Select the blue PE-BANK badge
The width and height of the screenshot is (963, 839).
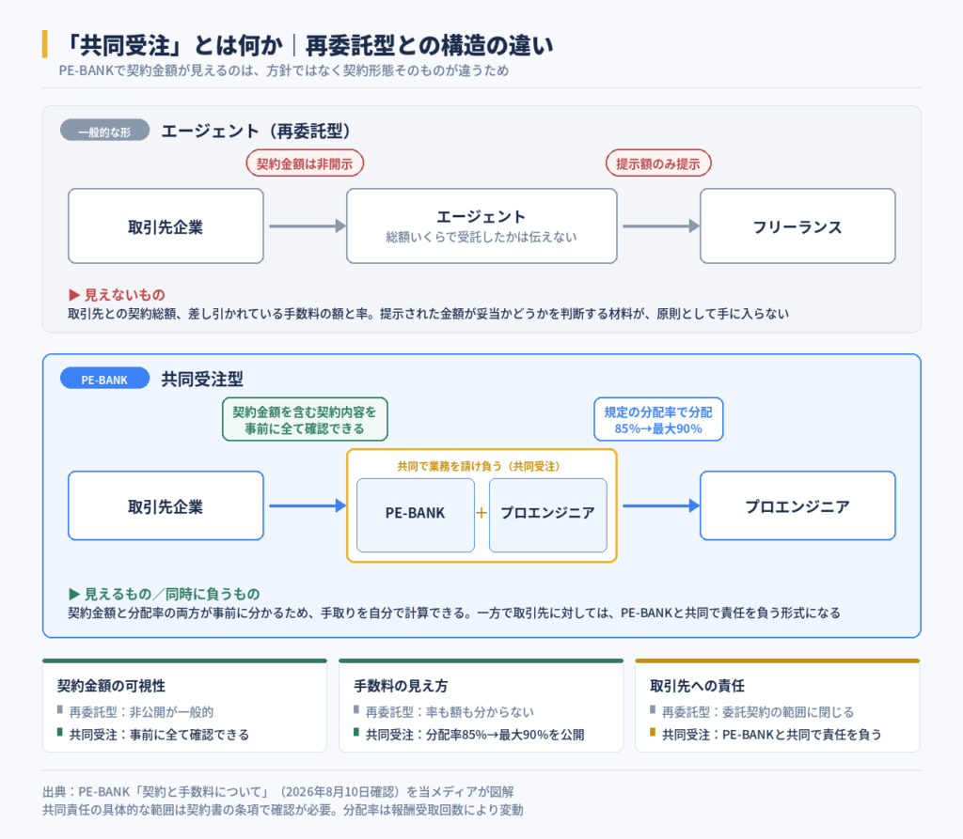(105, 378)
